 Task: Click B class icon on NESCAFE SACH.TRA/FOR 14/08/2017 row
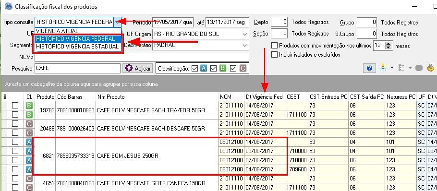click(x=29, y=106)
